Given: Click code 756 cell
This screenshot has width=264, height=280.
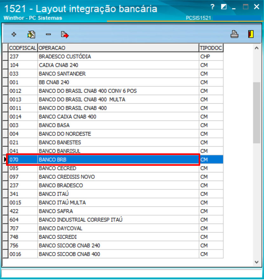Looking at the screenshot, I should (x=23, y=245).
